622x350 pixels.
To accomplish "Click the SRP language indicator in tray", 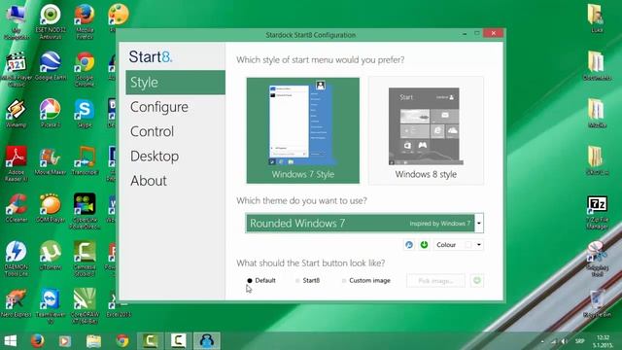I will [x=579, y=341].
